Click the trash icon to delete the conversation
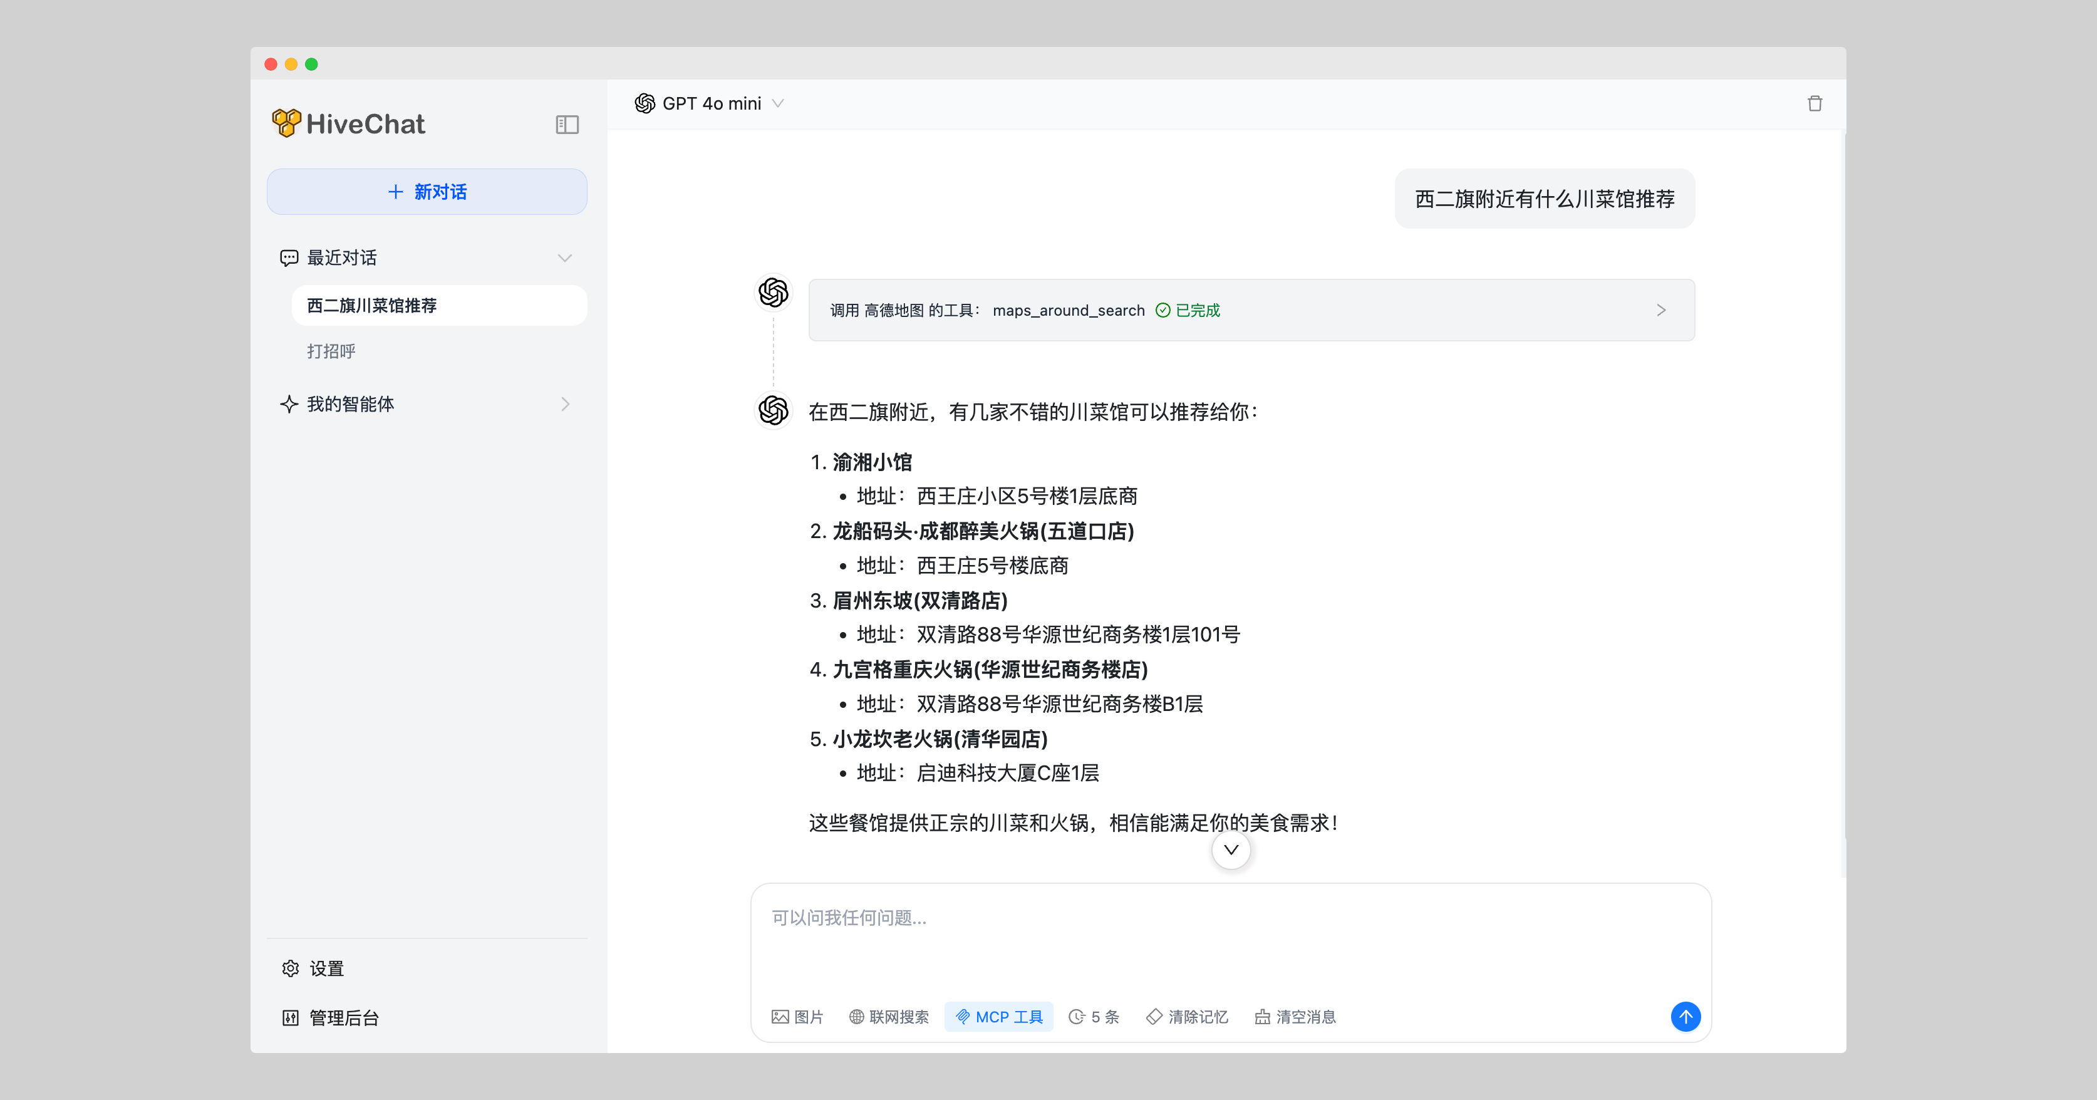The height and width of the screenshot is (1100, 2097). [1815, 103]
